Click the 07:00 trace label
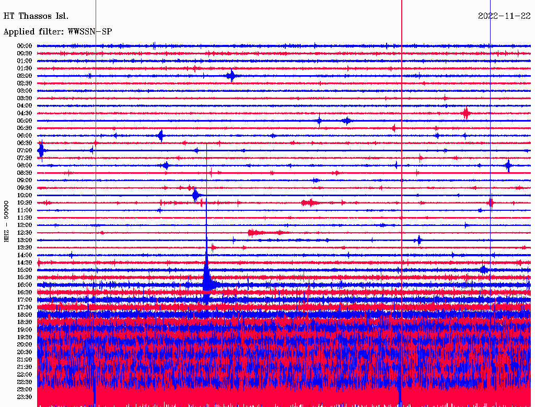This screenshot has height=407, width=535. click(25, 150)
